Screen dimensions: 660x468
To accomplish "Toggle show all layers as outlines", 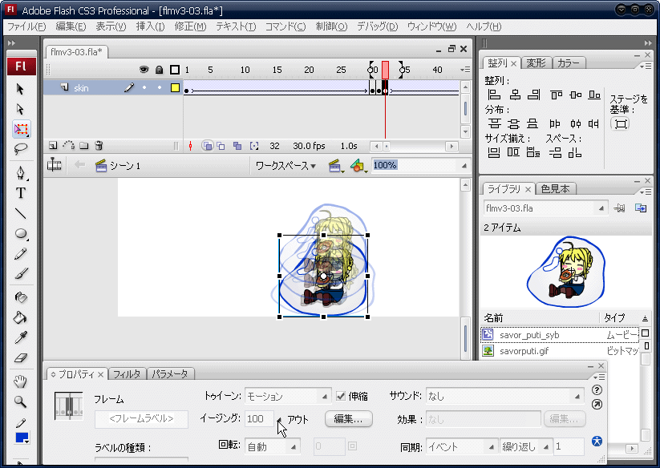I will 175,70.
